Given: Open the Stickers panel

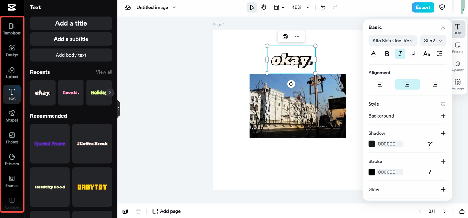Looking at the screenshot, I should [12, 160].
